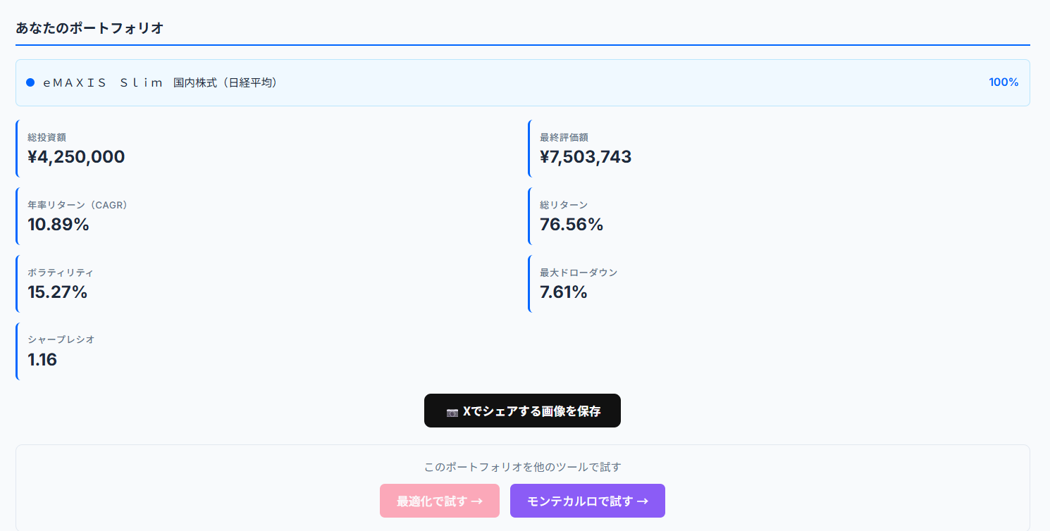Click the ¥4,250,000 total investment value
The image size is (1050, 531).
click(x=76, y=157)
